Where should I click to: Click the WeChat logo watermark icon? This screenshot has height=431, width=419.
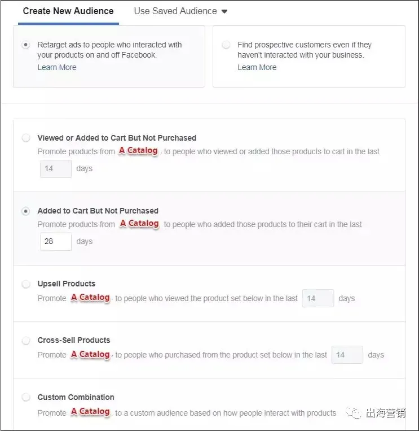pyautogui.click(x=354, y=413)
